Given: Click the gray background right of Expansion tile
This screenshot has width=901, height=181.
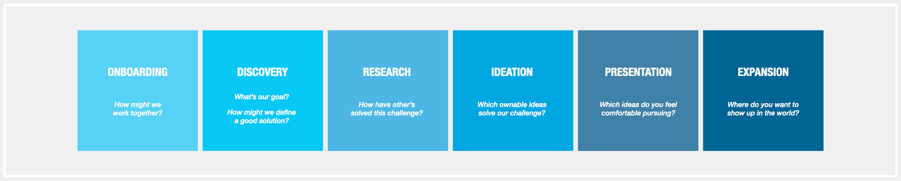Looking at the screenshot, I should tap(859, 90).
